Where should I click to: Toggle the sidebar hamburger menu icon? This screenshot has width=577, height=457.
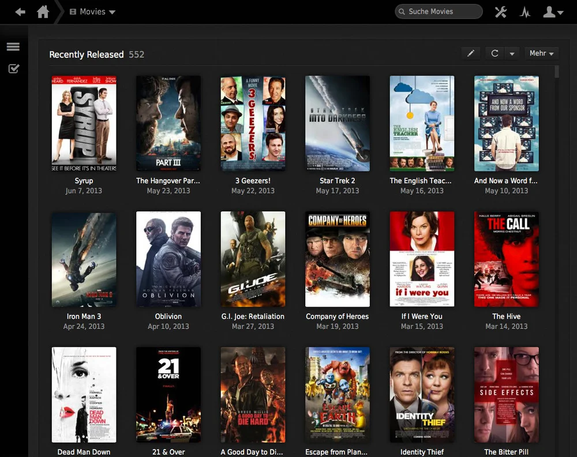click(13, 47)
